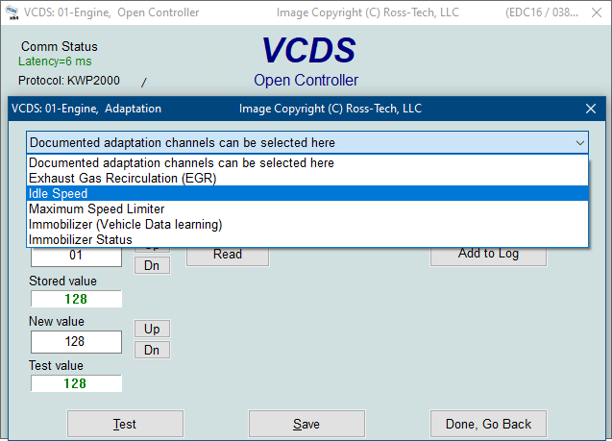Close the Adaptation dialog
This screenshot has height=441, width=612.
coord(591,109)
